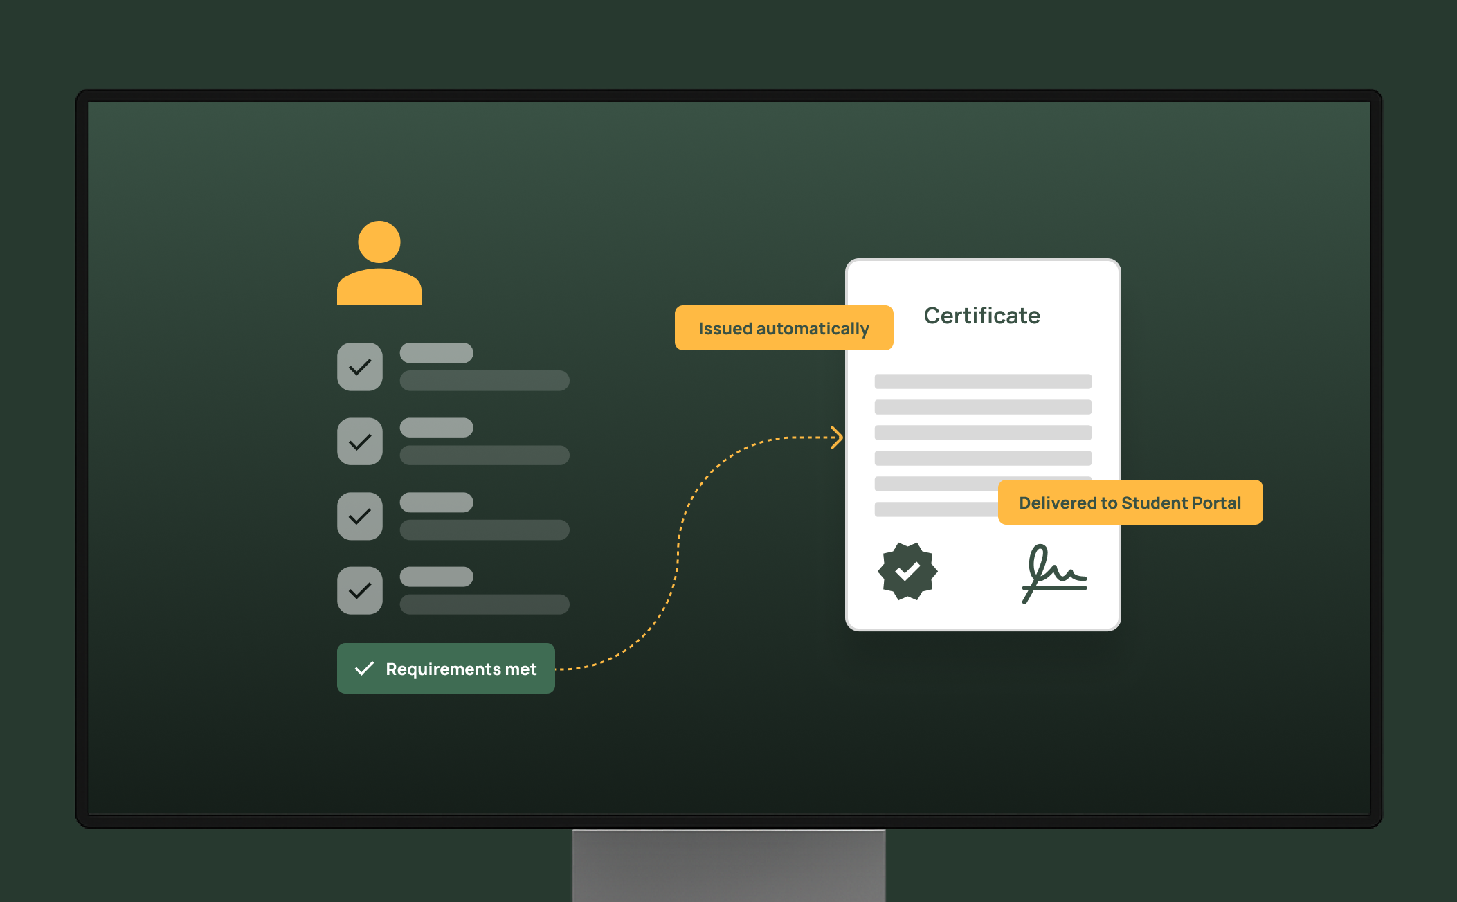The height and width of the screenshot is (902, 1457).
Task: Click the short title bar of first checklist item
Action: point(436,353)
